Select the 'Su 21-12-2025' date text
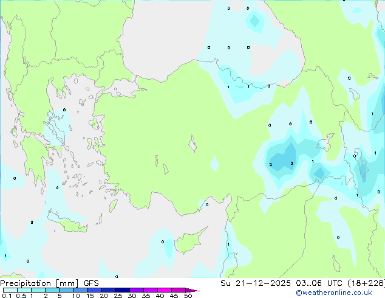The height and width of the screenshot is (298, 385). pos(256,283)
